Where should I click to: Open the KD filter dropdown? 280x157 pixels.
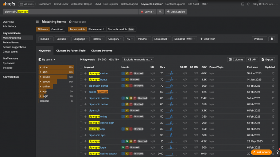pyautogui.click(x=129, y=39)
